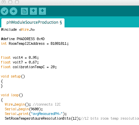
Task: Click the Verify checkmark button
Action: pos(4,11)
